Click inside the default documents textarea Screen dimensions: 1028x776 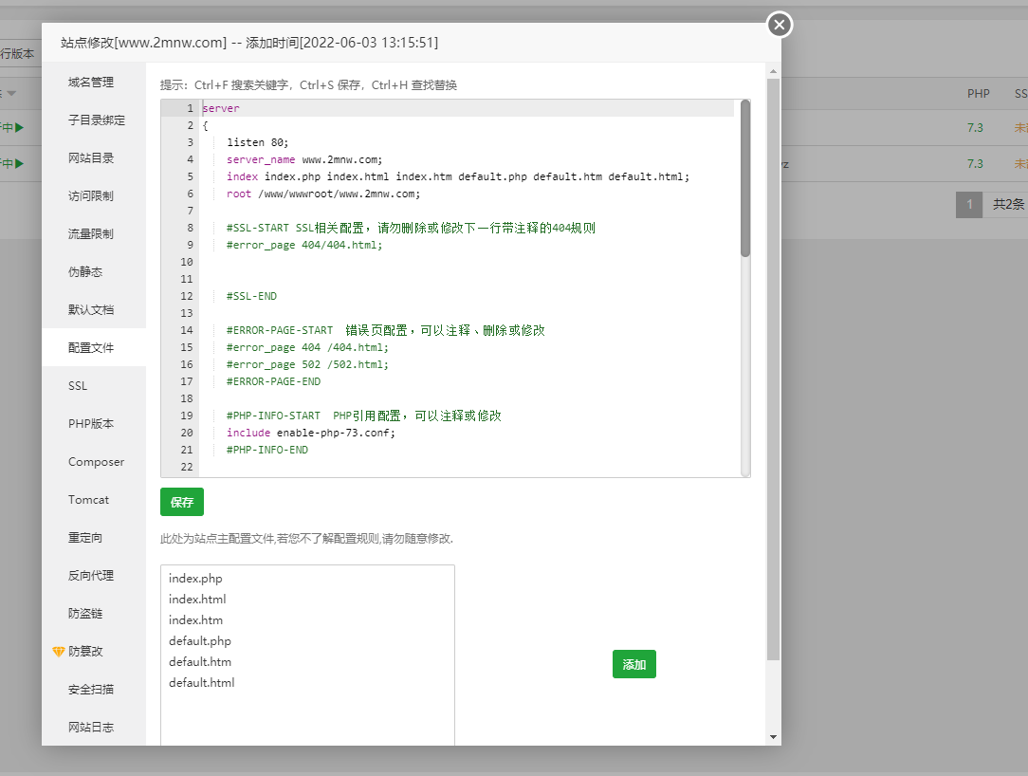tap(307, 655)
